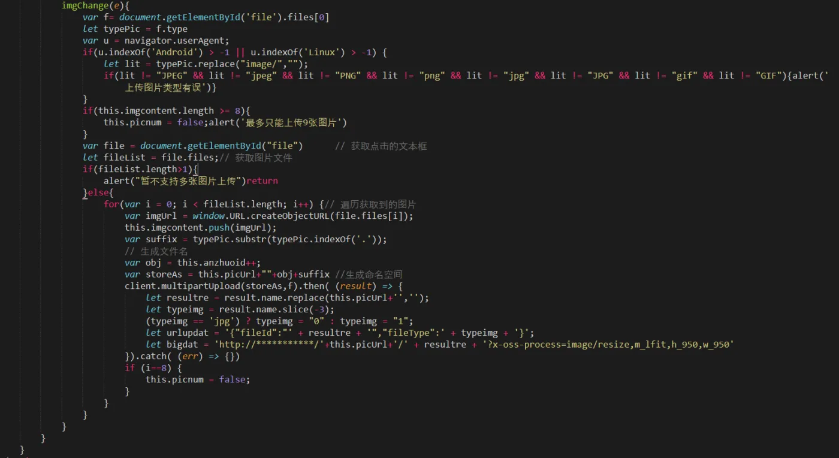Click the 'var u = navigator.userAgent;' line

(156, 41)
